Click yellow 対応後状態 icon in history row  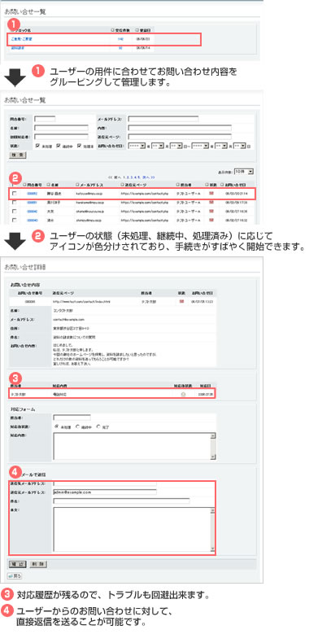click(x=183, y=395)
